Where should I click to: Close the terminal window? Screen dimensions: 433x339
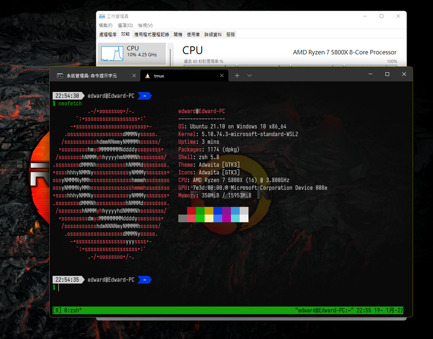click(404, 74)
